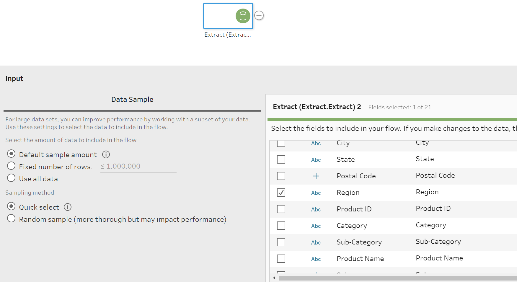
Task: Check the Product ID field checkbox
Action: pyautogui.click(x=280, y=209)
